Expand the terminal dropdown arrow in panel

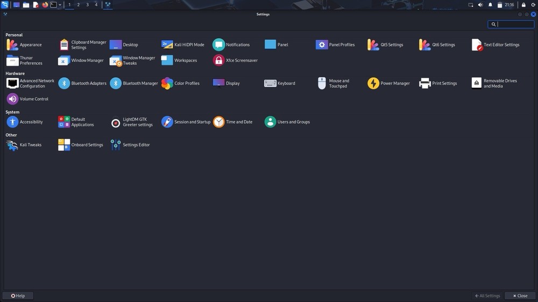(60, 5)
